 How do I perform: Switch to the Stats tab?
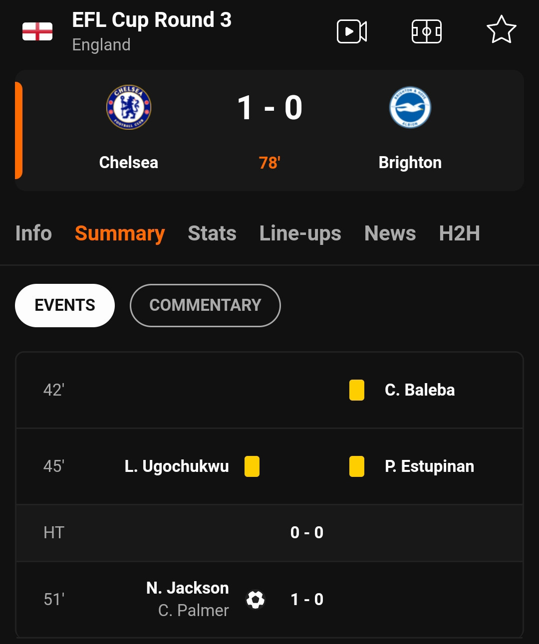(212, 233)
